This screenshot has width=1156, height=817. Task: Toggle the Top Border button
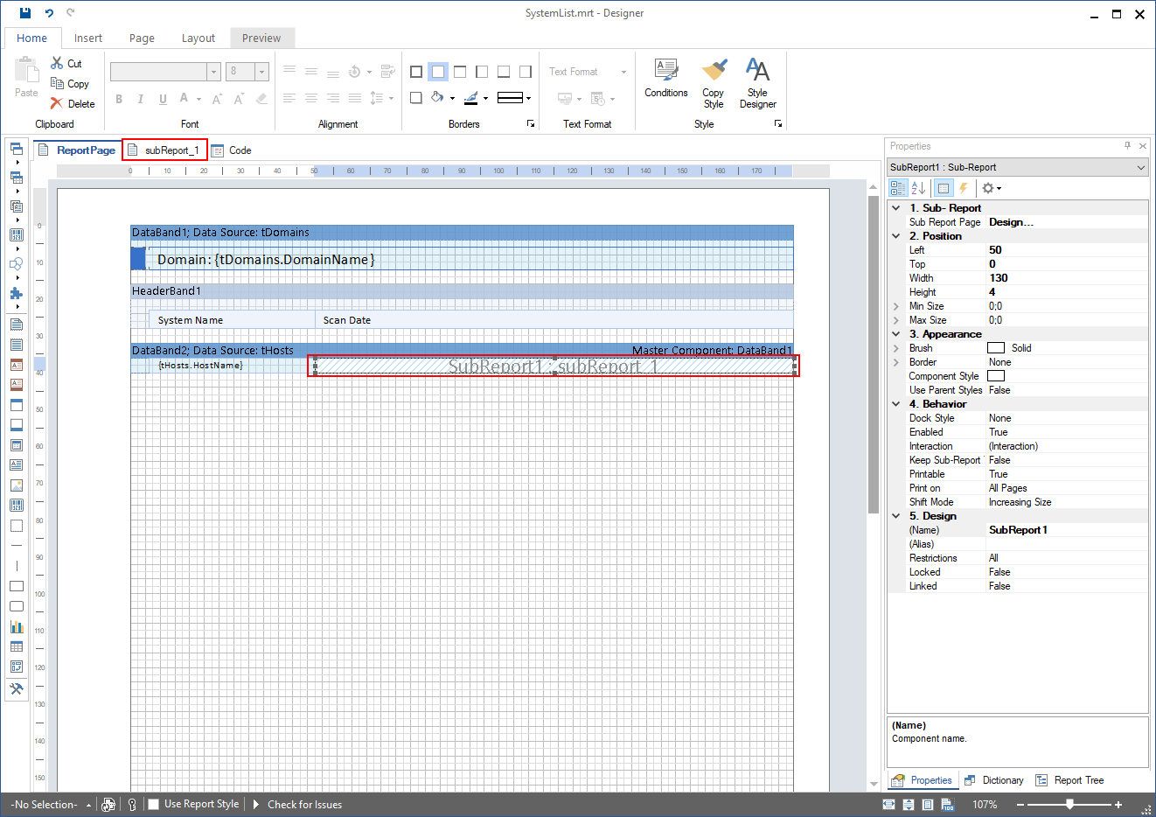tap(460, 72)
